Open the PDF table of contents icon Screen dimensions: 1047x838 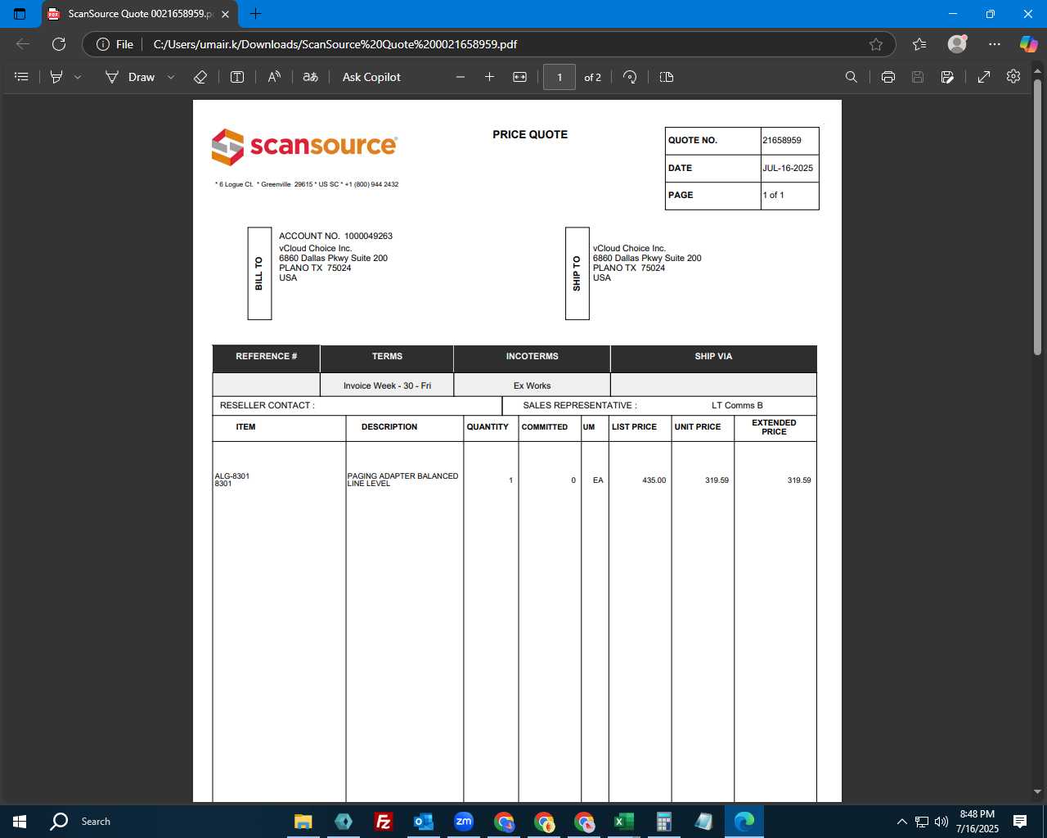(x=22, y=77)
